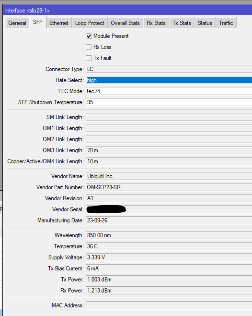Viewport: 252px width, 316px height.
Task: Switch to Overall Stats tab
Action: [x=125, y=23]
